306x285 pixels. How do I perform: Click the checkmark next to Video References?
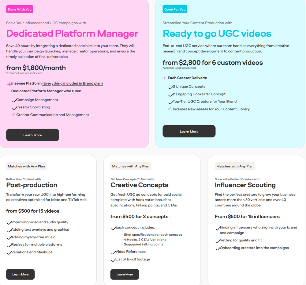(113, 252)
